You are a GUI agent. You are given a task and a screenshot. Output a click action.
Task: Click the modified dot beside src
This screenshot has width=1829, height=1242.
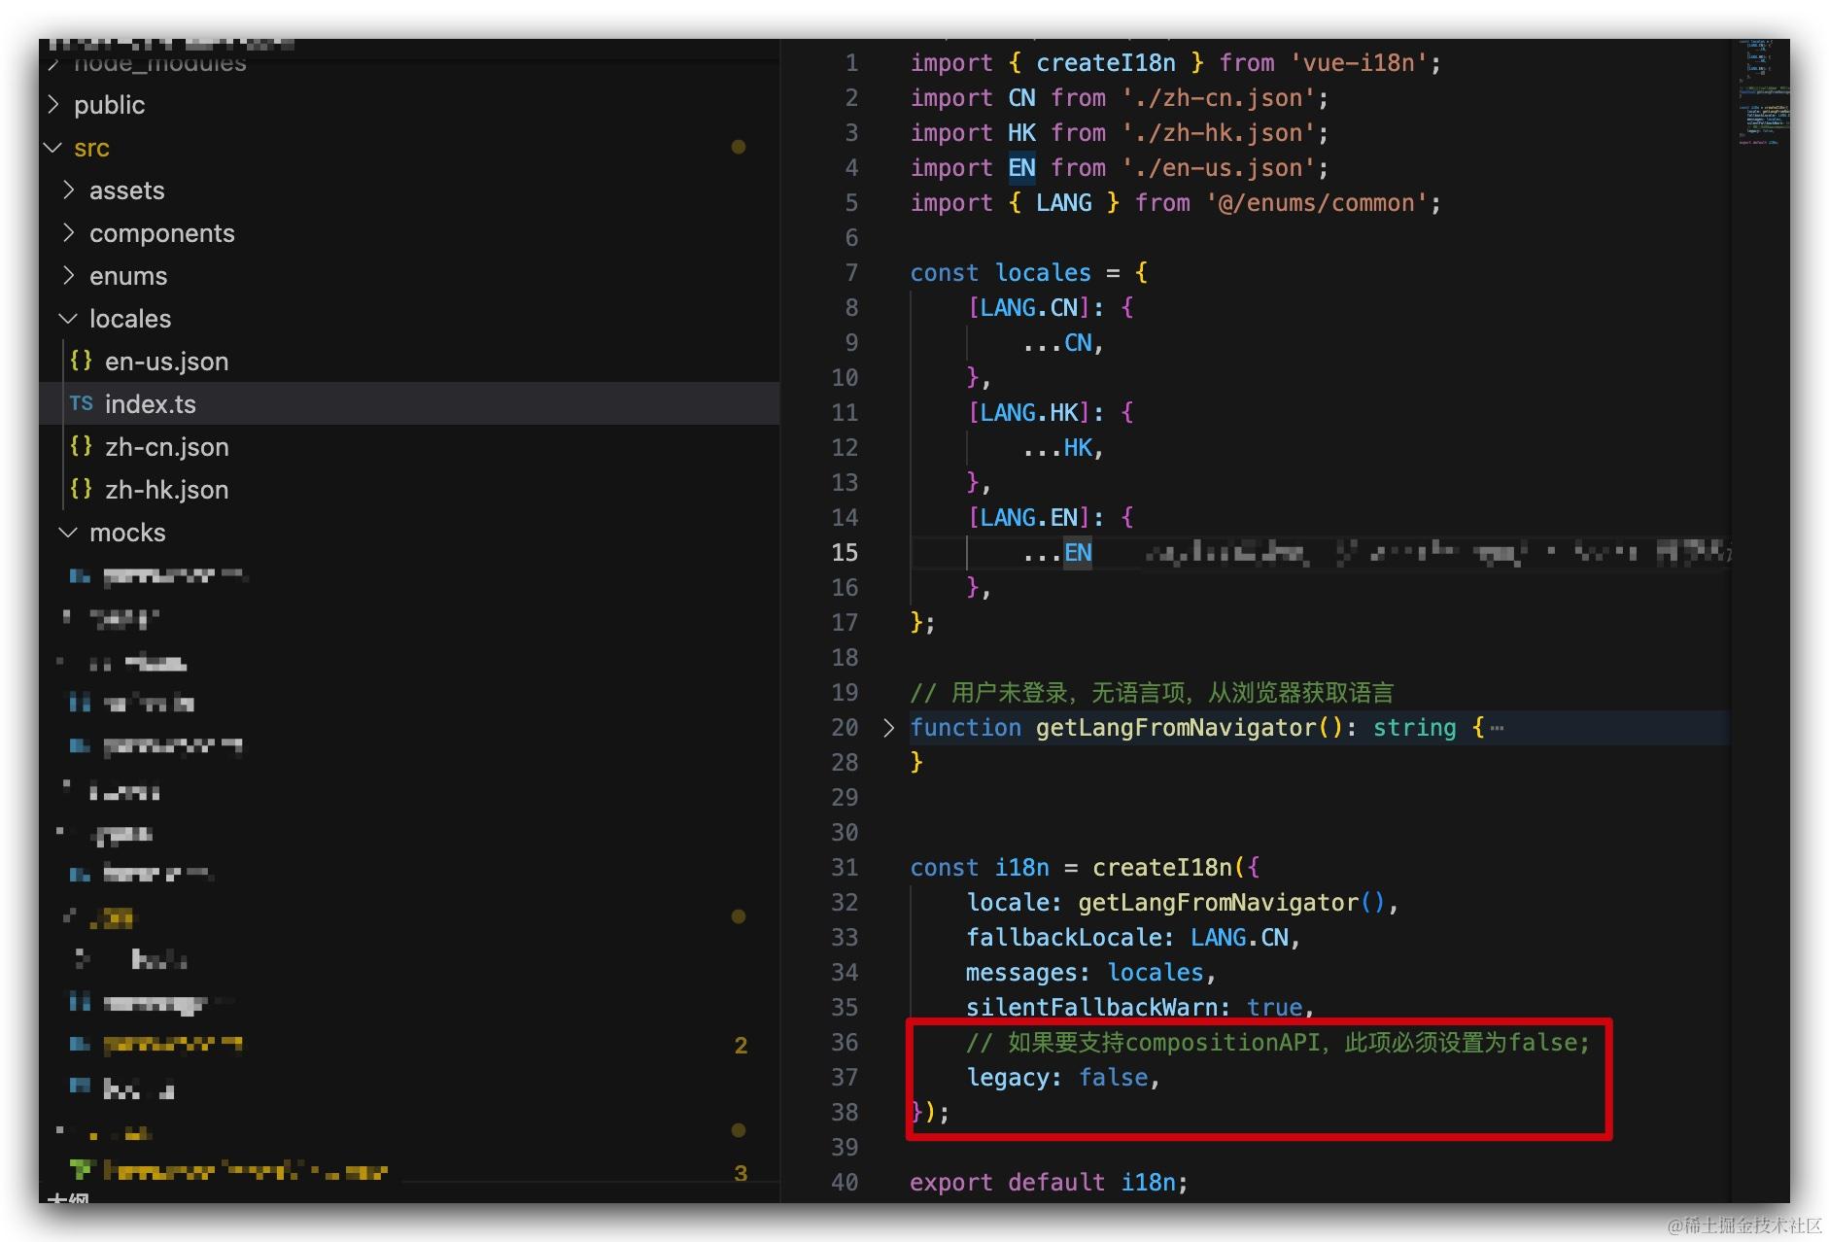[739, 147]
